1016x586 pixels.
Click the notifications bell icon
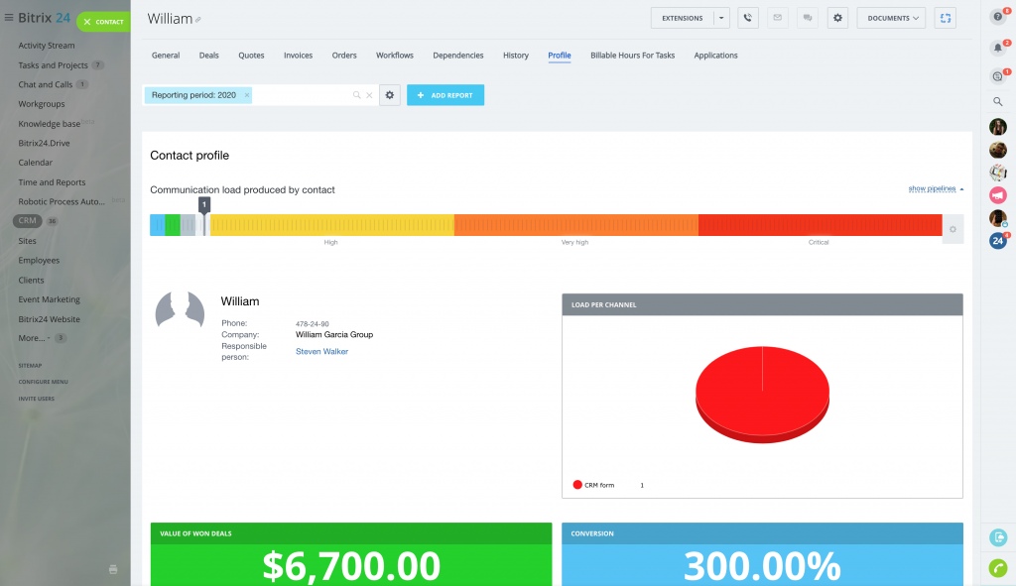tap(998, 47)
